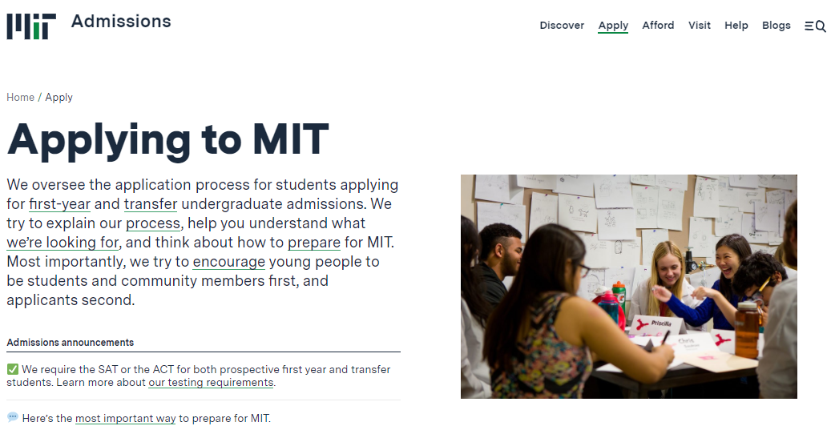Open the Visit navigation item

coord(699,26)
